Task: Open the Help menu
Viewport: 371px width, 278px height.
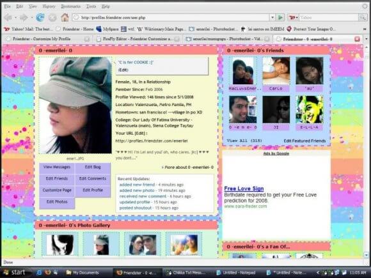Action: pyautogui.click(x=106, y=6)
